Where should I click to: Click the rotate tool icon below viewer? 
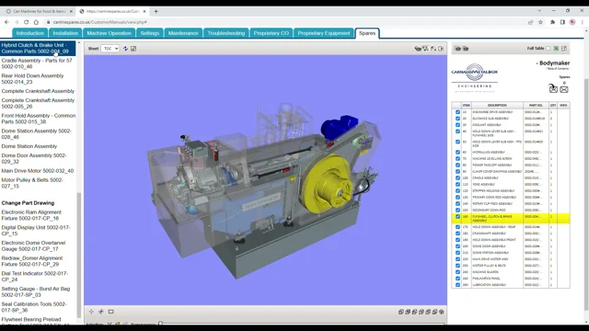tap(101, 312)
